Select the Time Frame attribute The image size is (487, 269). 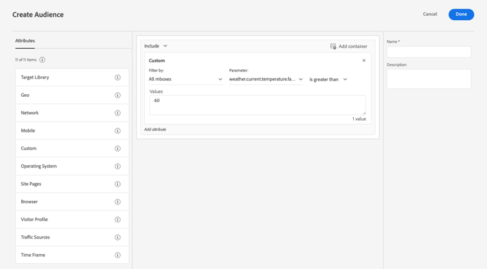[72, 255]
